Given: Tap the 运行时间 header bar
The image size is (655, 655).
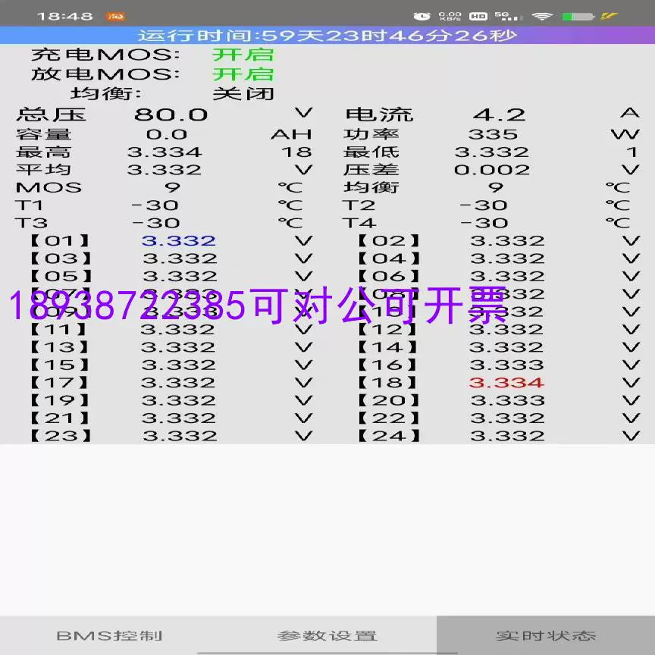Looking at the screenshot, I should [327, 36].
